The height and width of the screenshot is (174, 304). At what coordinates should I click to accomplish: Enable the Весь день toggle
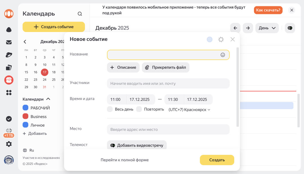pyautogui.click(x=110, y=109)
